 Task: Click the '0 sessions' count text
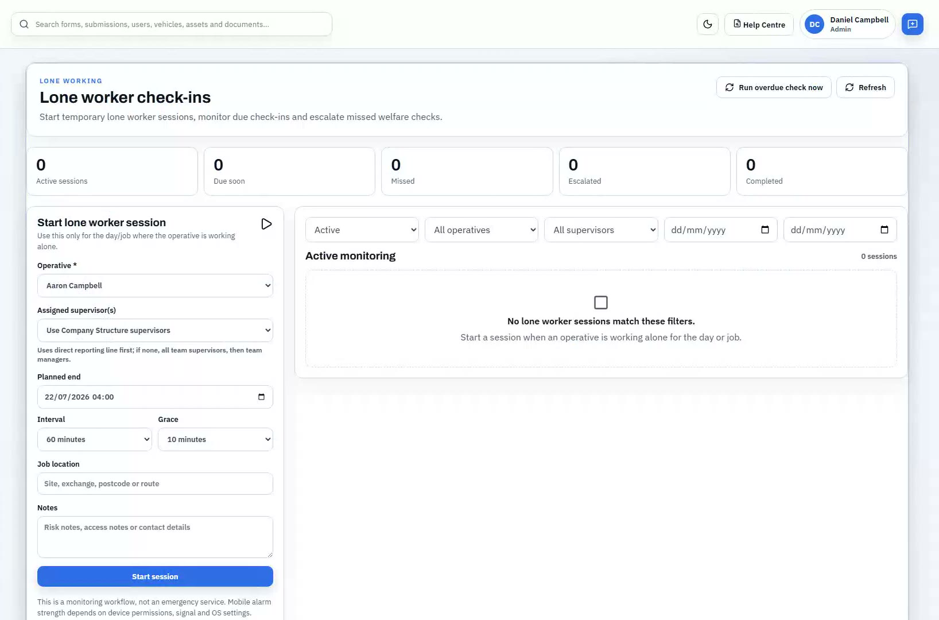(x=879, y=257)
